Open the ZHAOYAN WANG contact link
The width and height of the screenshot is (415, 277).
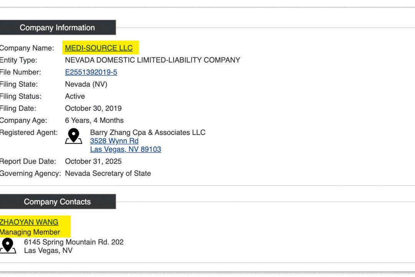[x=29, y=222]
